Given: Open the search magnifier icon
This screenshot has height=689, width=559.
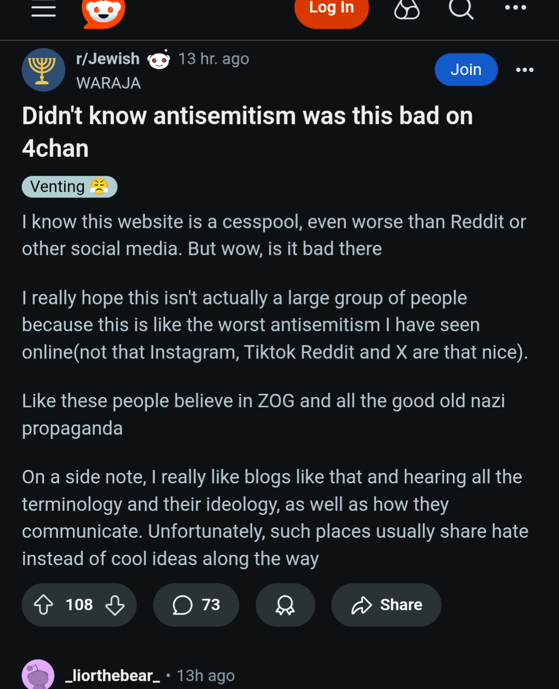Looking at the screenshot, I should click(x=461, y=8).
